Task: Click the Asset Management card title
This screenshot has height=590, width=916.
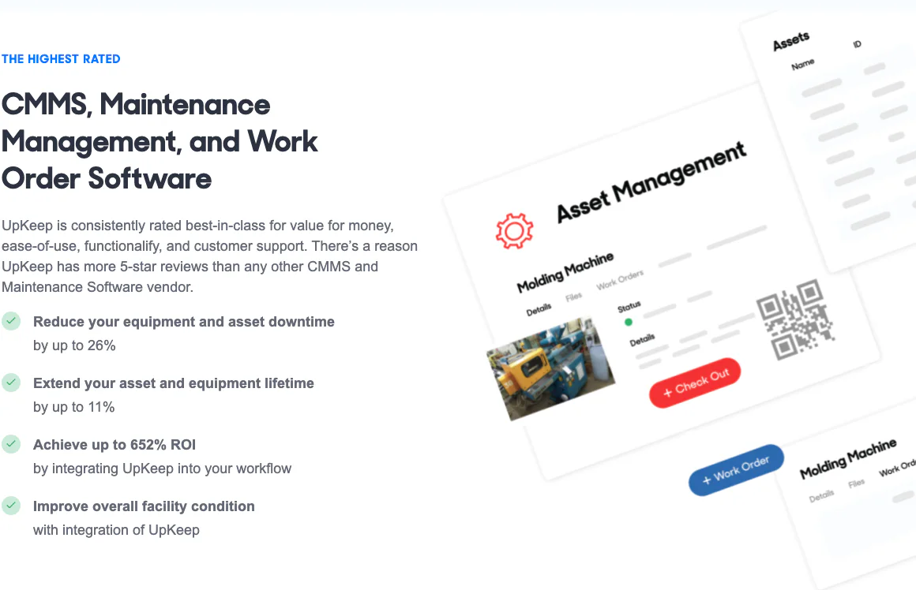Action: click(651, 182)
